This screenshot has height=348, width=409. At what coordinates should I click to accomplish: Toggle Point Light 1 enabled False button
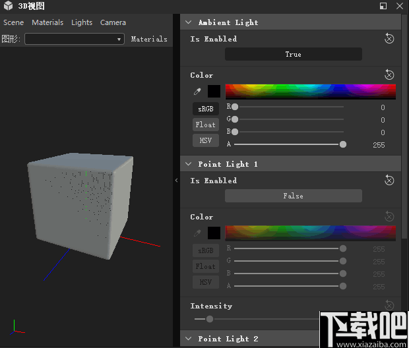tap(294, 196)
